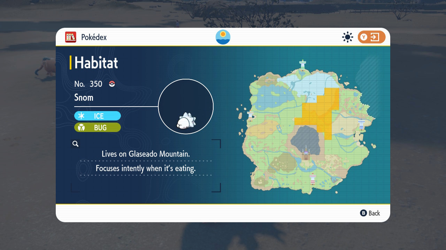446x250 pixels.
Task: Click the 'Focuses intently when it's eating' line
Action: point(146,168)
